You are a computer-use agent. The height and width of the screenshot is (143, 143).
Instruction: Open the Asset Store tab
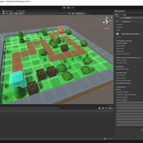(8, 11)
